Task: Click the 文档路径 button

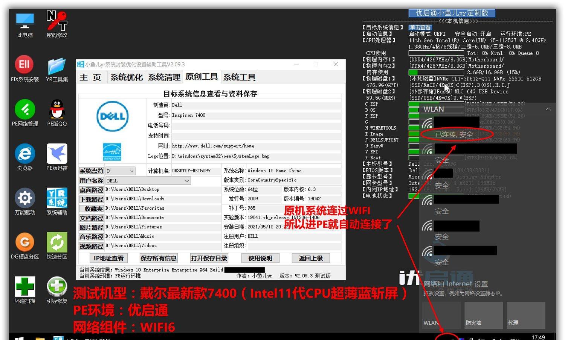Action: 91,218
